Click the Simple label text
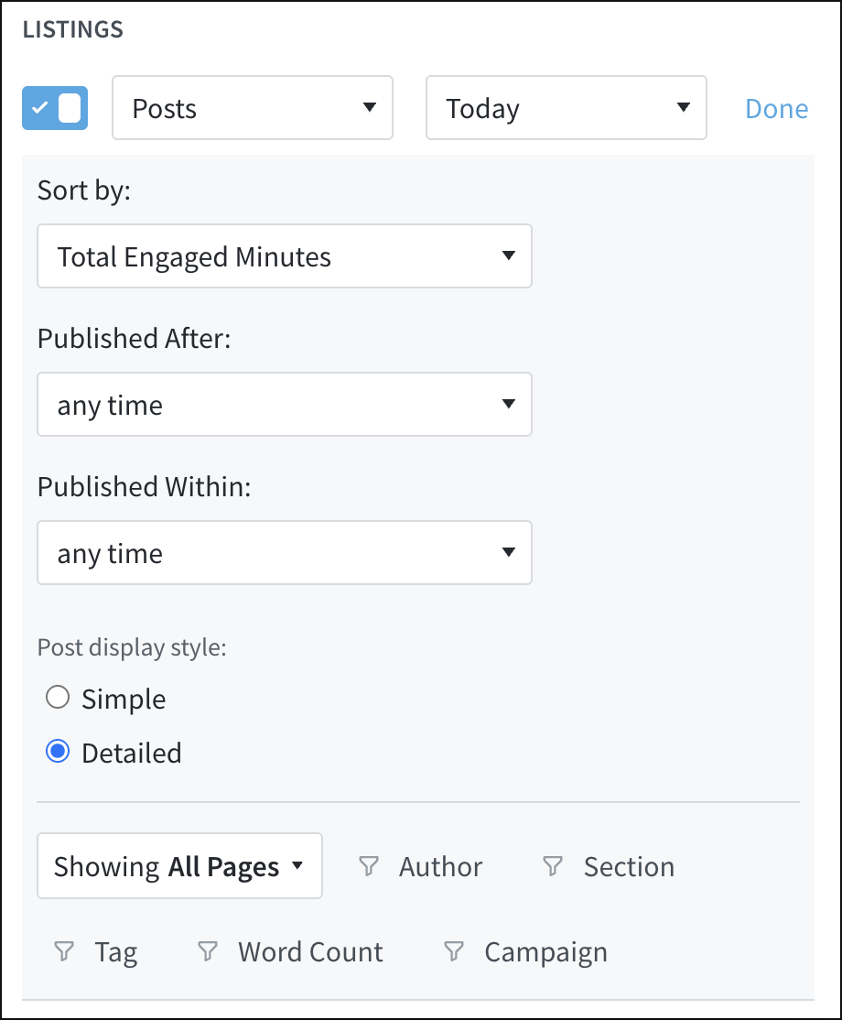Image resolution: width=842 pixels, height=1020 pixels. coord(124,700)
